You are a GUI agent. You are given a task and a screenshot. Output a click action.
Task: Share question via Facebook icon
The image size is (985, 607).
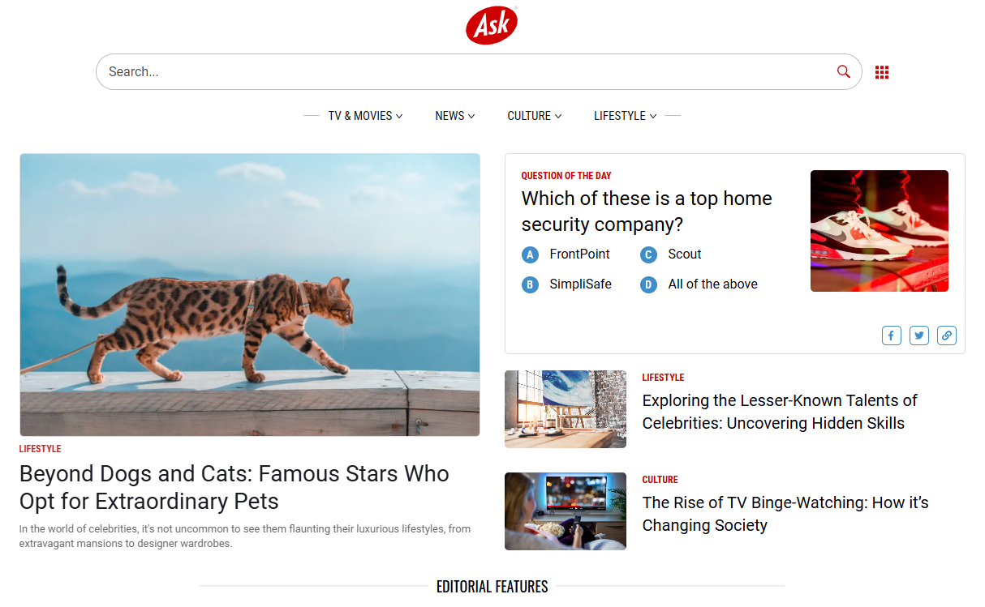892,336
